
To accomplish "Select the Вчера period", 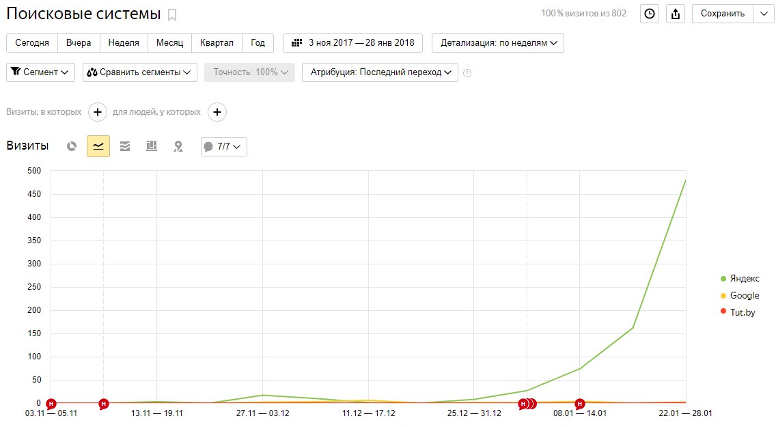I will click(79, 43).
